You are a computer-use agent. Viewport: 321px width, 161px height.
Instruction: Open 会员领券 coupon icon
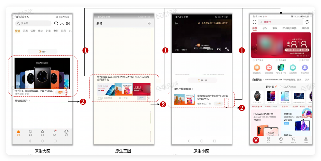tap(269, 69)
